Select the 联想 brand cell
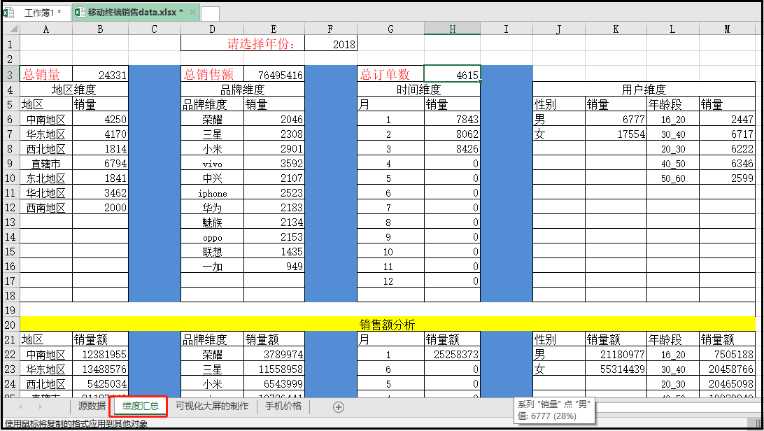 click(x=213, y=252)
